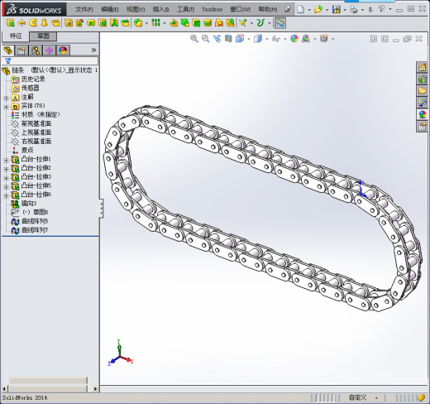Expand the 凸台-拉伸1 feature node
Image resolution: width=430 pixels, height=404 pixels.
point(6,160)
